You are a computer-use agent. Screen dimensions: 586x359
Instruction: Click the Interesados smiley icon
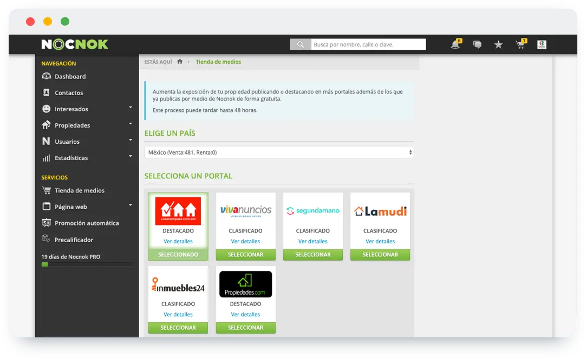coord(47,109)
